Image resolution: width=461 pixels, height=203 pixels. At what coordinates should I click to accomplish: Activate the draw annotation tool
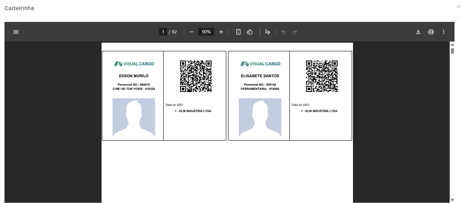268,32
